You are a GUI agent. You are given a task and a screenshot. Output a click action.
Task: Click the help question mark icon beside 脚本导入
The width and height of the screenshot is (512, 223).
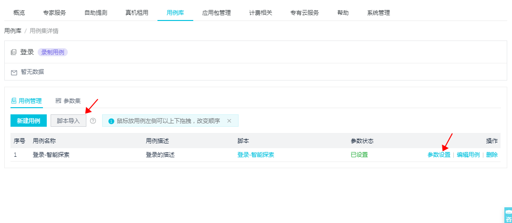pos(93,121)
